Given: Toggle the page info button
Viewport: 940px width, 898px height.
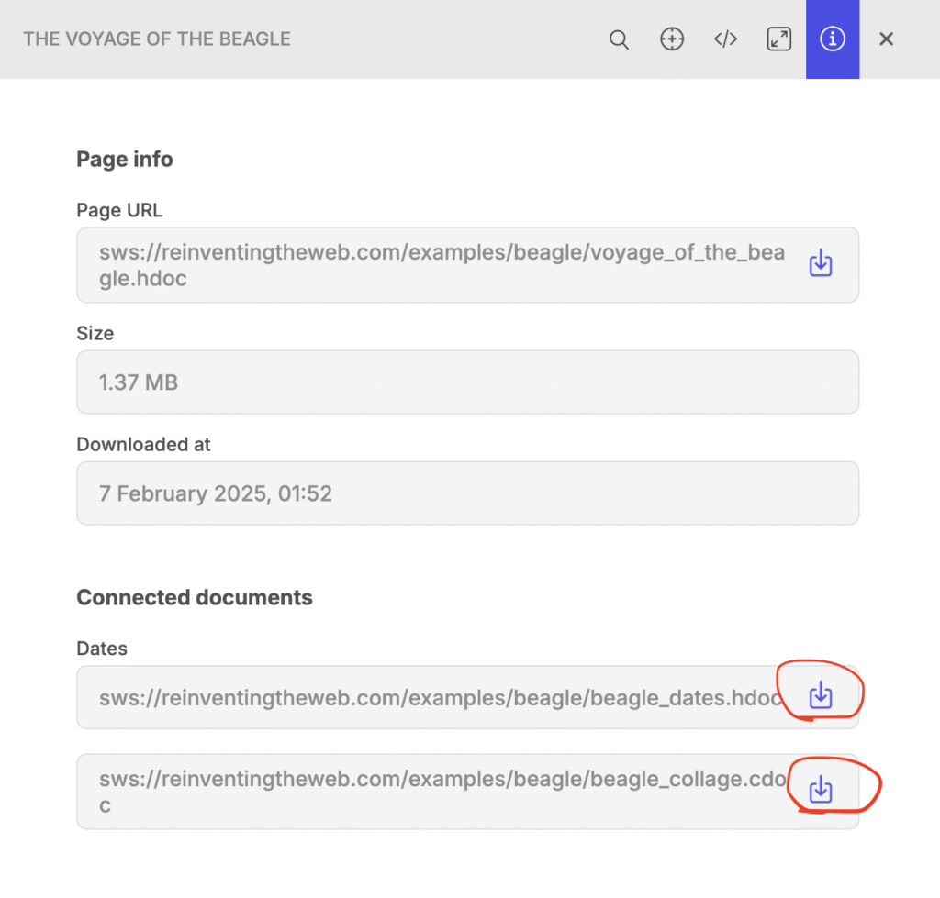Looking at the screenshot, I should [832, 39].
